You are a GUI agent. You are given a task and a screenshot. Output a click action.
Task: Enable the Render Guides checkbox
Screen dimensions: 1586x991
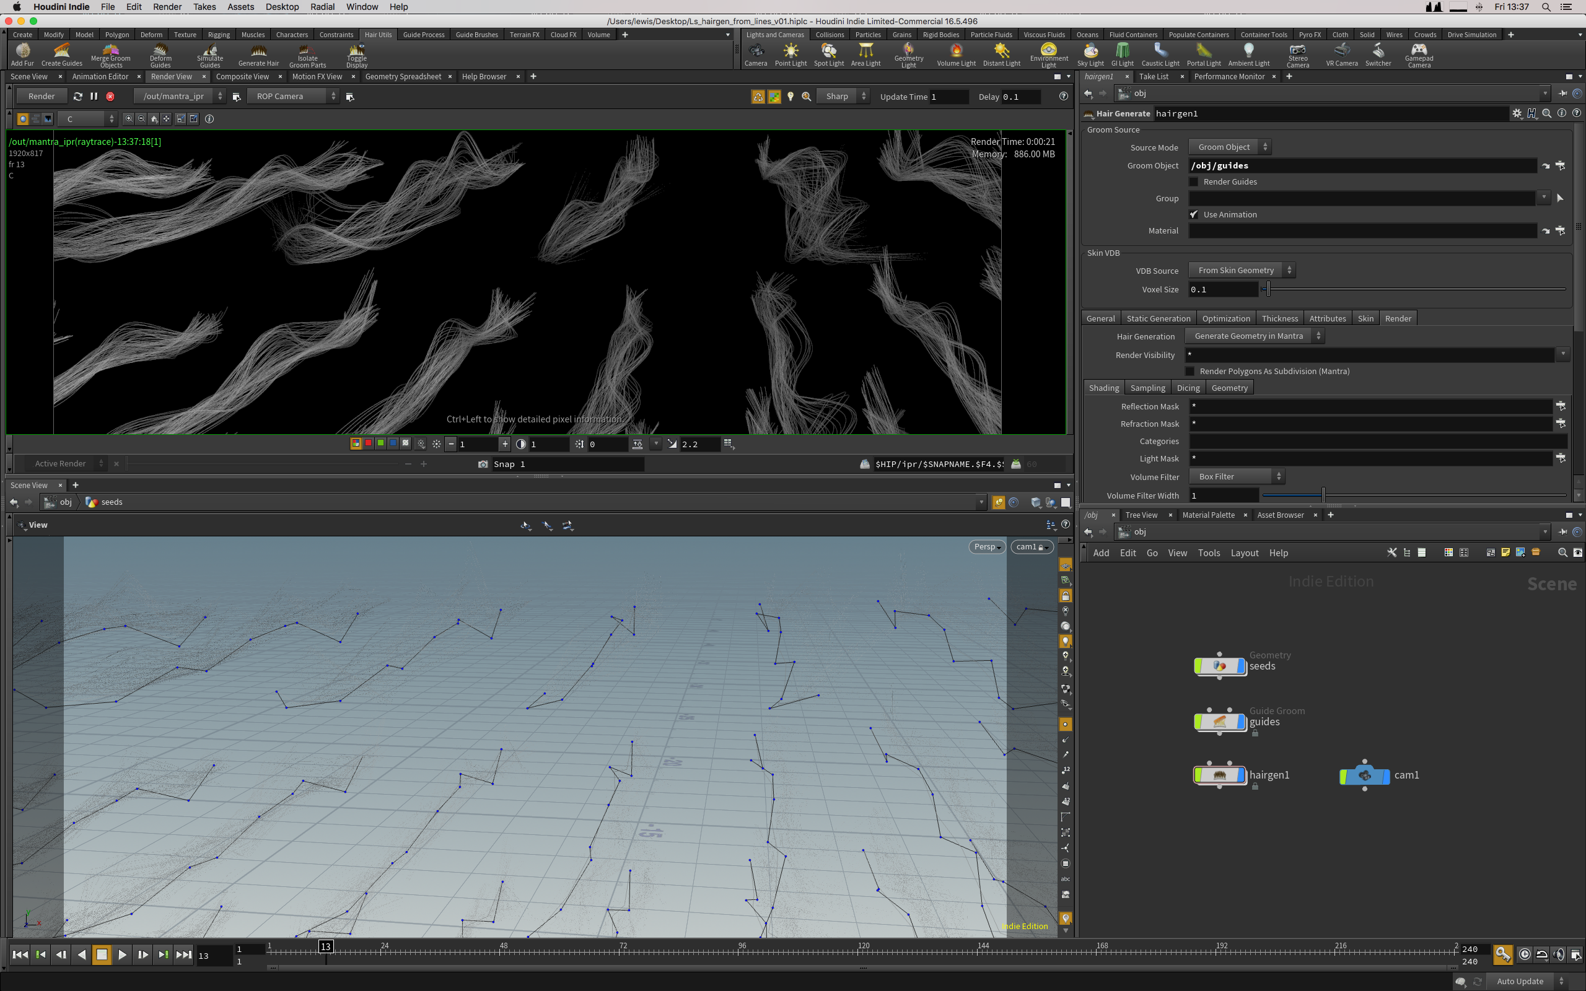pyautogui.click(x=1193, y=181)
